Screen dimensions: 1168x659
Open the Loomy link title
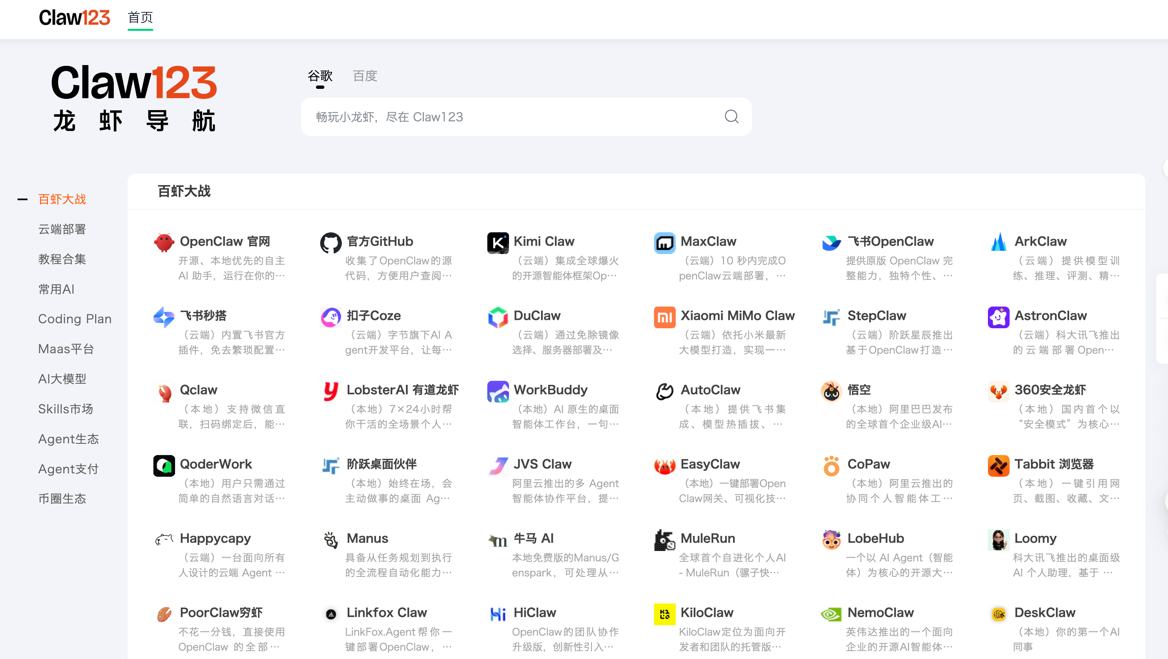click(x=1035, y=538)
